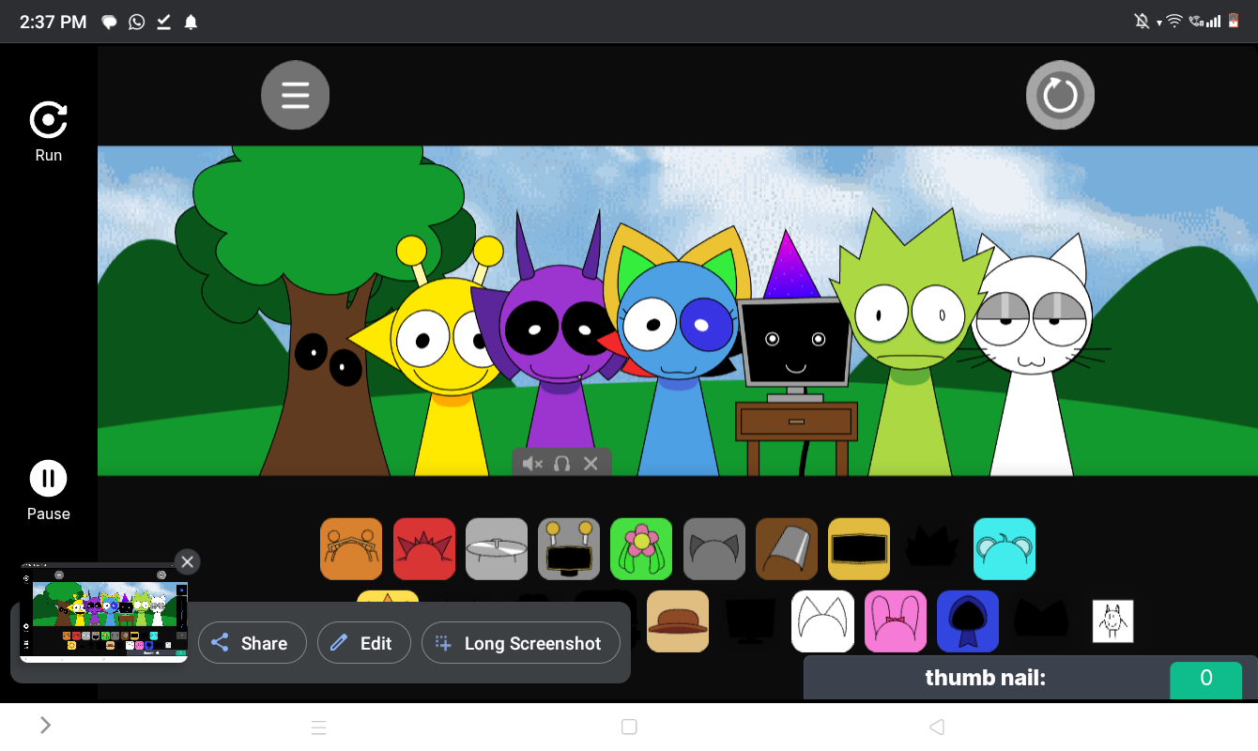Select the brown metal bucket icon

(x=787, y=549)
